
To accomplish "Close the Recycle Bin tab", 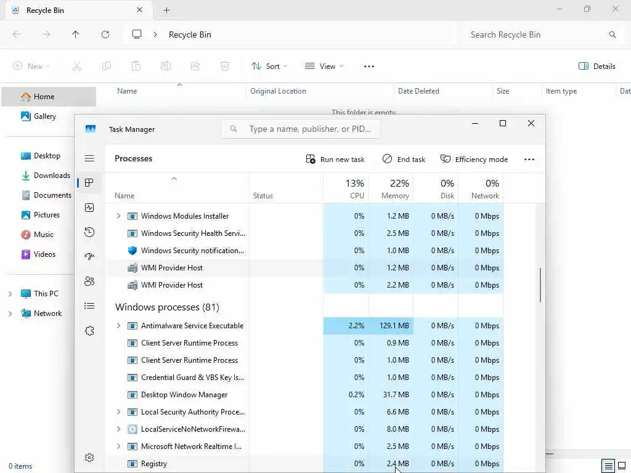I will click(140, 10).
